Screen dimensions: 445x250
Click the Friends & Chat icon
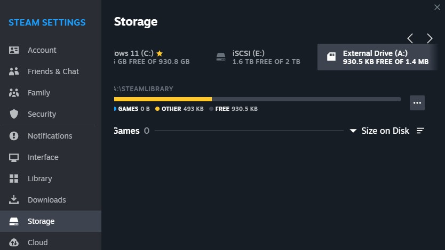tap(14, 71)
